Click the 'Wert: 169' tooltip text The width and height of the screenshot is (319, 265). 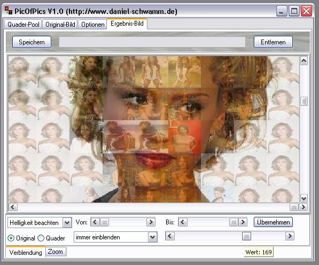[x=259, y=252]
